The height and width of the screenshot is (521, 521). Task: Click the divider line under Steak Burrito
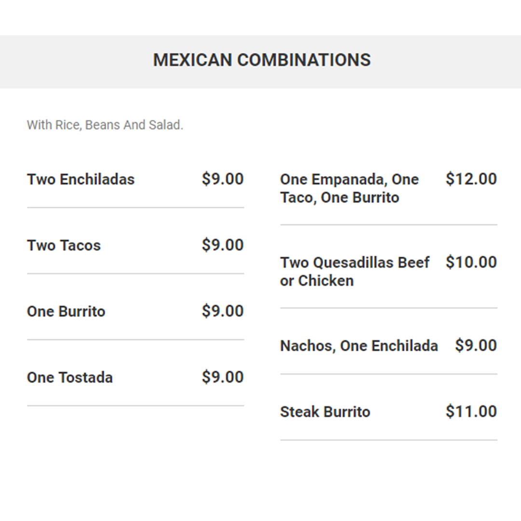pyautogui.click(x=389, y=440)
